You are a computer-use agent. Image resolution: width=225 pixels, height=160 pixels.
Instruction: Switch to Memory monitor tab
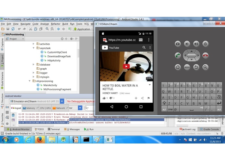pyautogui.click(x=30, y=108)
